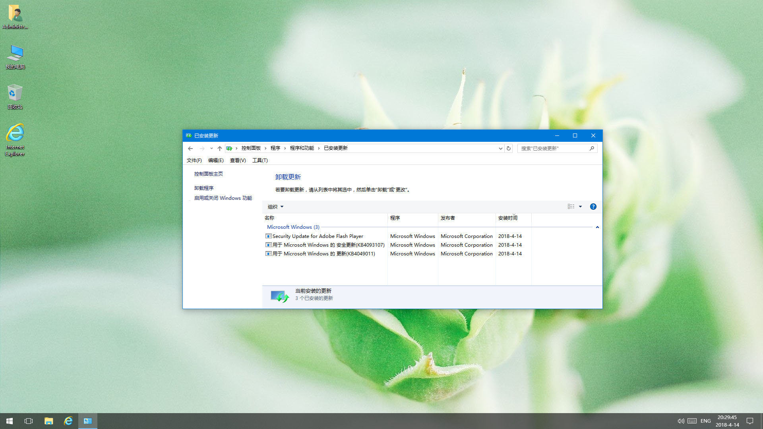Expand the chevron after 程序和功能
763x429 pixels.
(319, 148)
